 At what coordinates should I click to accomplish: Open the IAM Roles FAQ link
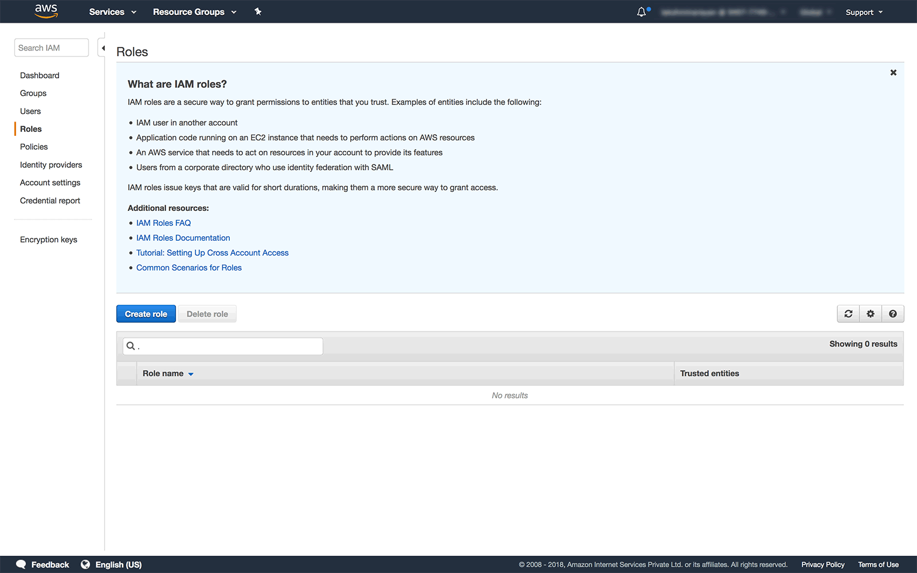[163, 223]
